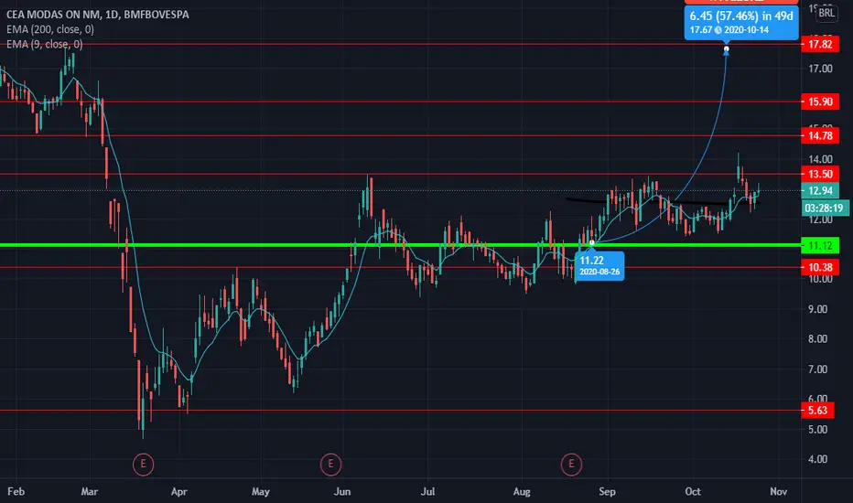The width and height of the screenshot is (853, 503).
Task: Click the BRL currency button
Action: (x=826, y=13)
